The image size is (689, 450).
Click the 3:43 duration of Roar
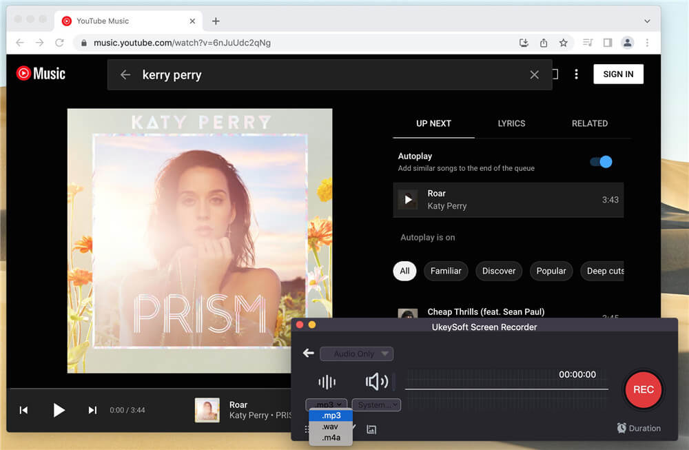[610, 200]
